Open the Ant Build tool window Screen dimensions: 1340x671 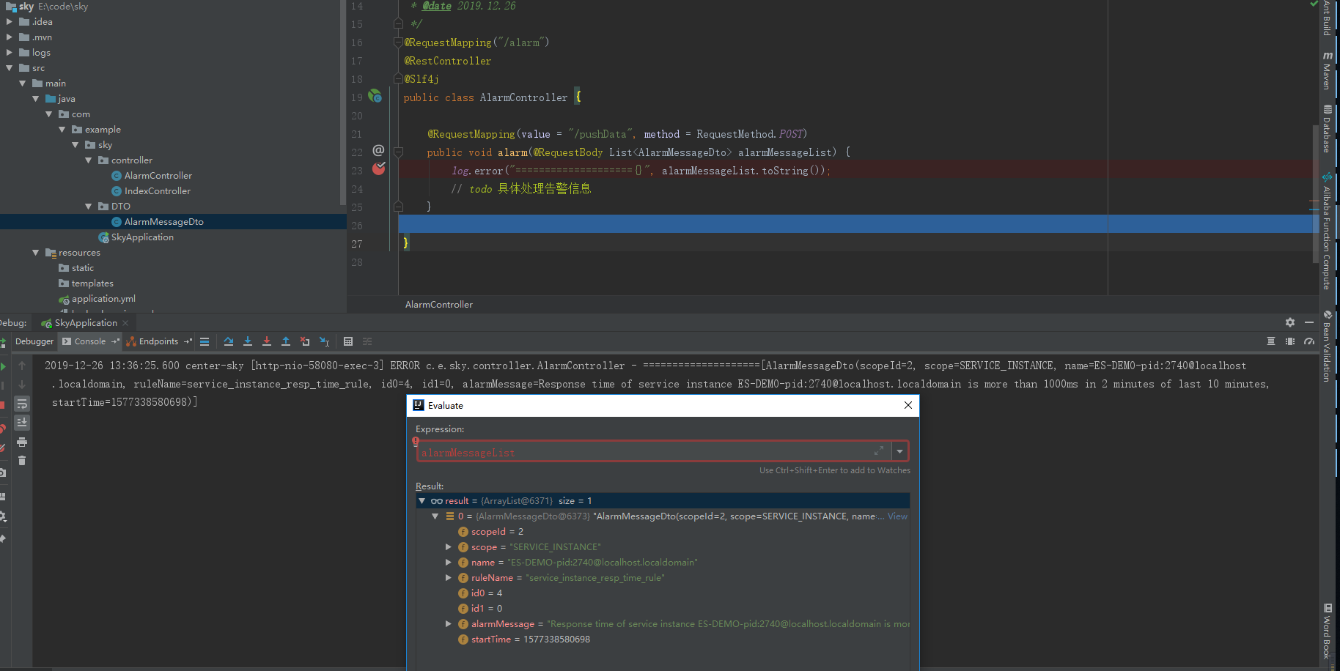[1327, 18]
